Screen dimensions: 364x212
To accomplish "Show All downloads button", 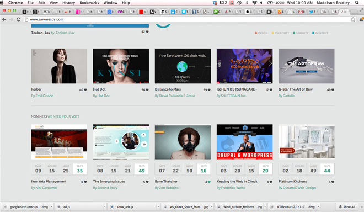I will point(347,206).
